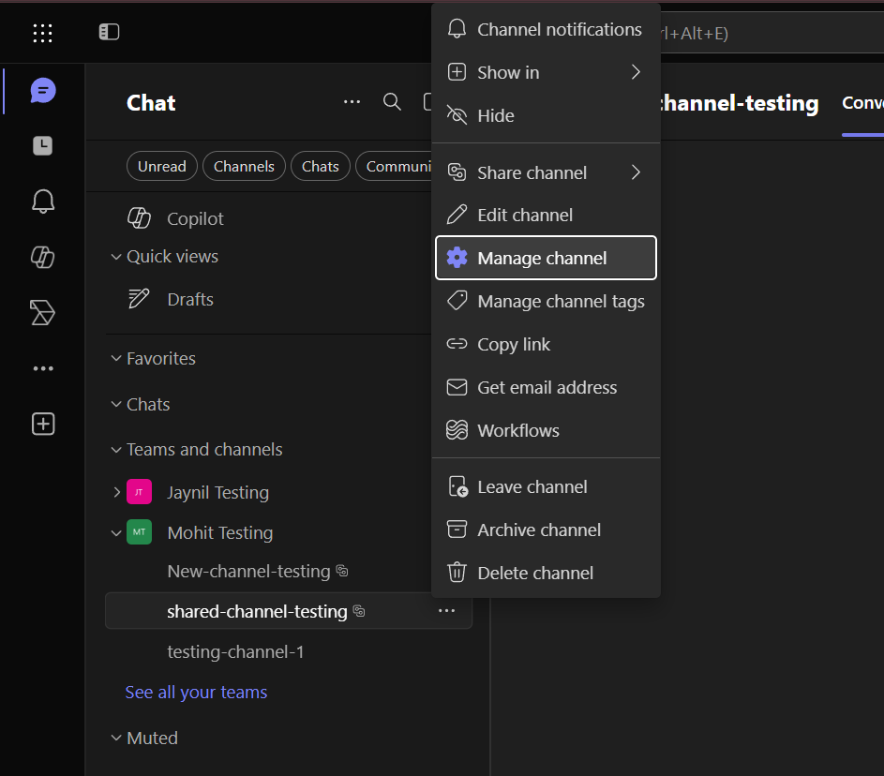The height and width of the screenshot is (776, 884).
Task: Click the Jaynil Testing team avatar
Action: point(140,492)
